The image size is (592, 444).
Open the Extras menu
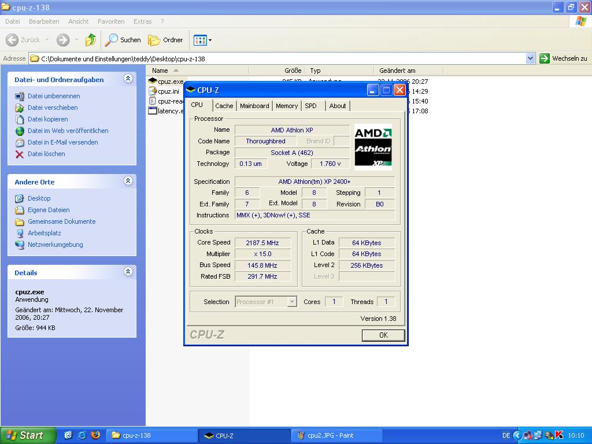tap(142, 21)
